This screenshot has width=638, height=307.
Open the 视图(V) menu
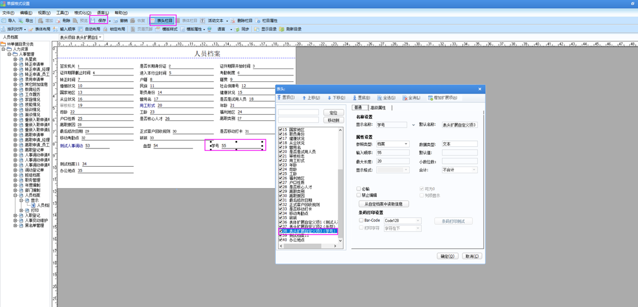tap(44, 13)
